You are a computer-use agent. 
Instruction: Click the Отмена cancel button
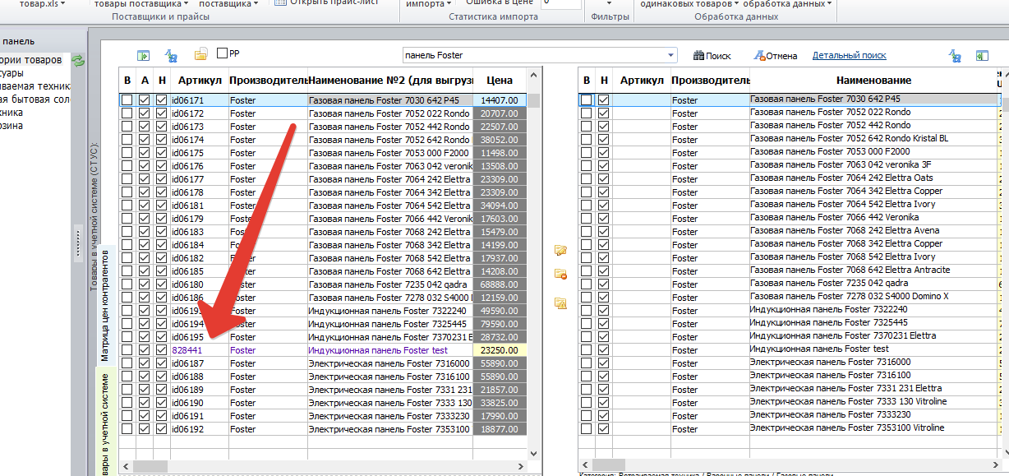776,56
